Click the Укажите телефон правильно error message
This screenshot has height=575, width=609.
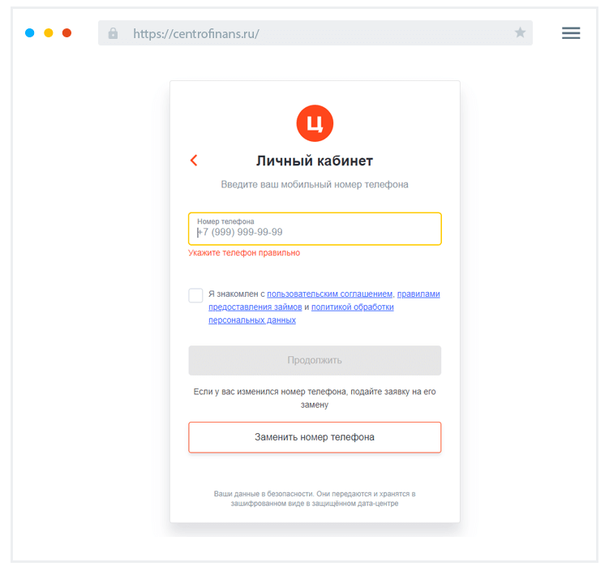click(x=244, y=253)
